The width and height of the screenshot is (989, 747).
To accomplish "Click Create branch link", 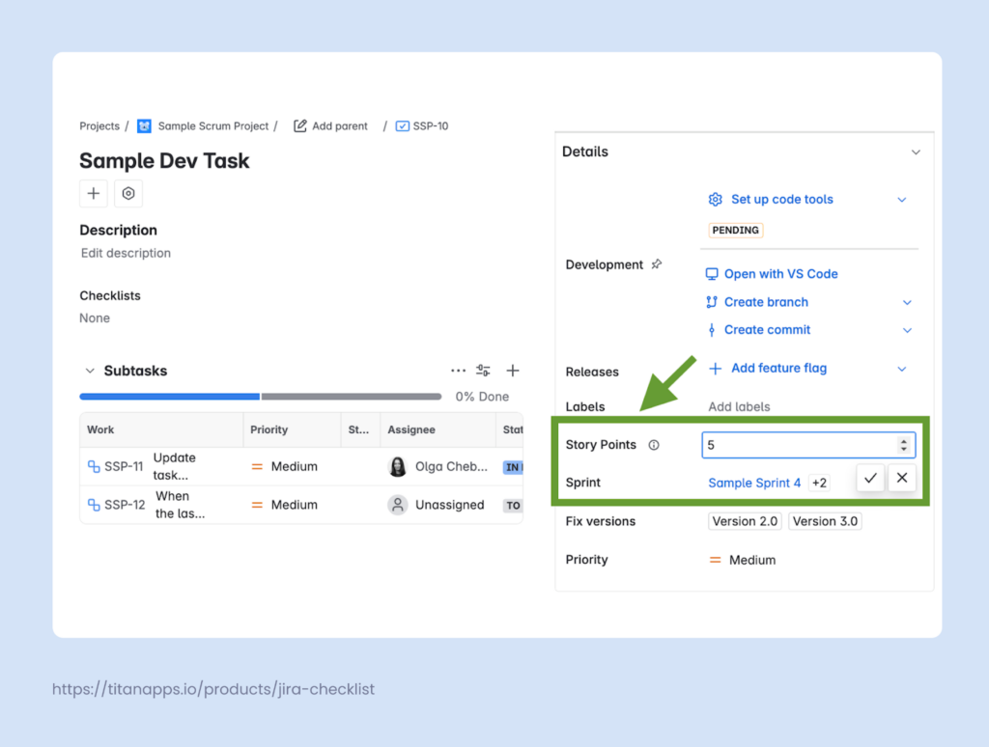I will click(766, 302).
